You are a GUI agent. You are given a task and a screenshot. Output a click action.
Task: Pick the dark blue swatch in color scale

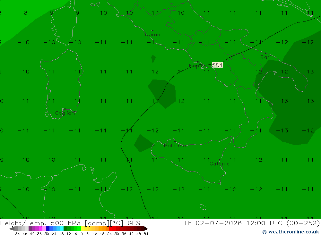[x=48, y=229]
